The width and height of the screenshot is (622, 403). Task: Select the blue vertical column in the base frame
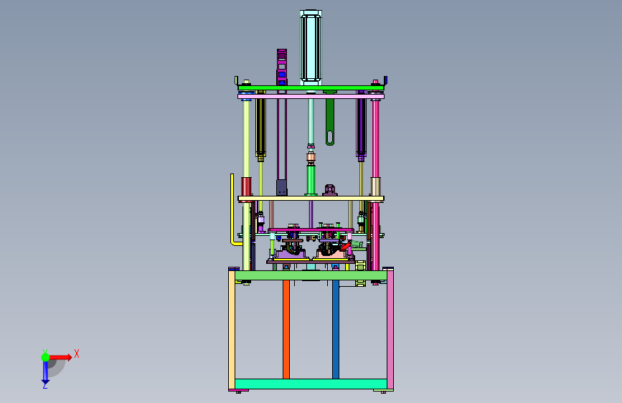coord(336,329)
